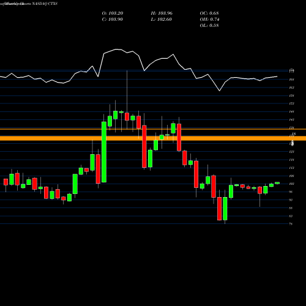The width and height of the screenshot is (306, 306).
Task: Click the thick orange horizontal price band
Action: 153,138
